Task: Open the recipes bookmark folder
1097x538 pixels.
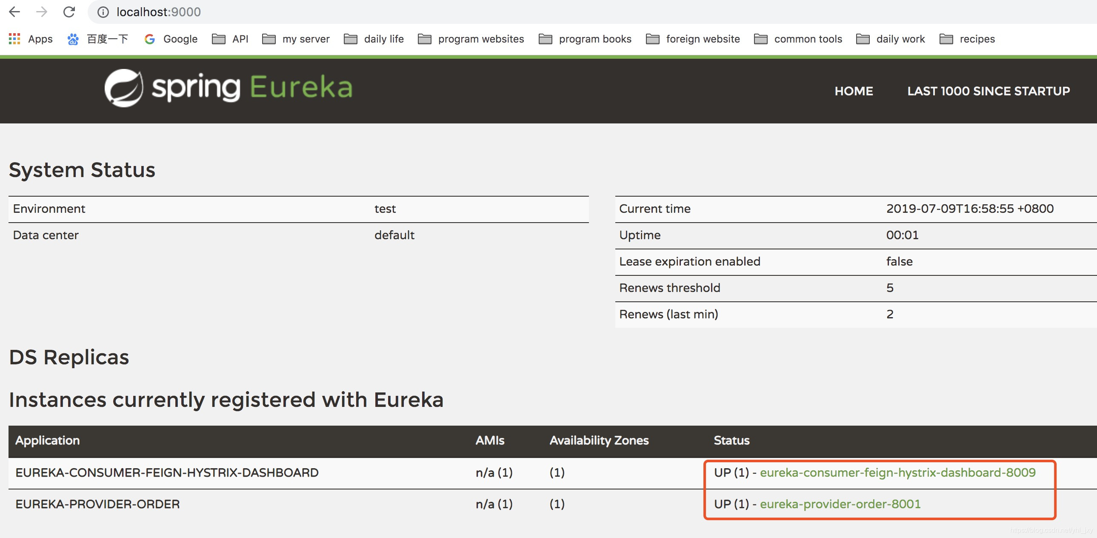Action: click(x=967, y=39)
